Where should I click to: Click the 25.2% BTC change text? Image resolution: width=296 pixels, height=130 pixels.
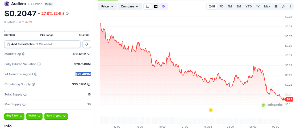[x=29, y=22]
